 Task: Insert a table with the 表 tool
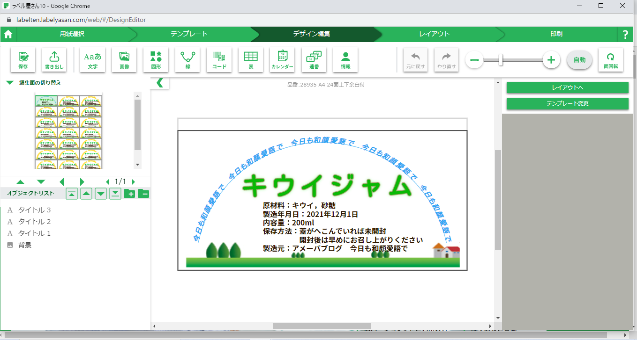pyautogui.click(x=251, y=60)
